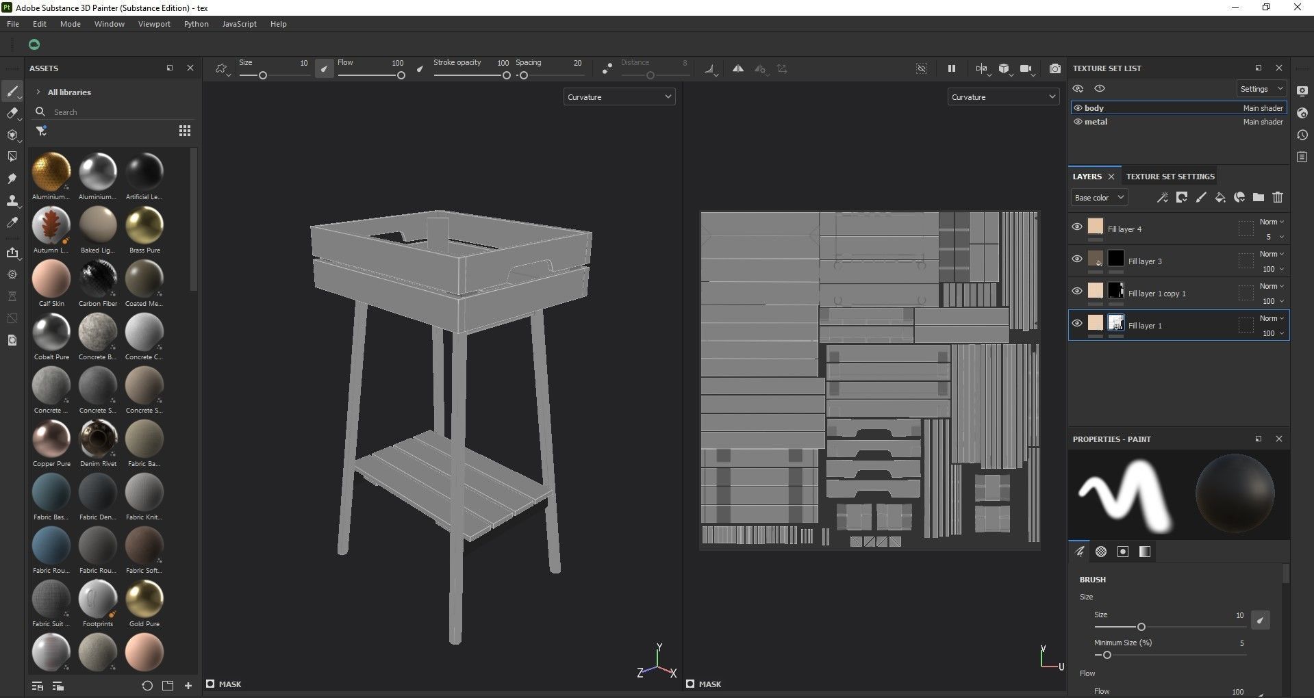The height and width of the screenshot is (698, 1314).
Task: Pick the Brass Pure material
Action: [144, 230]
